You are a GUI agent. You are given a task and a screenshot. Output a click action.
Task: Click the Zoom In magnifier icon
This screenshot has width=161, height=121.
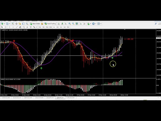(70, 24)
